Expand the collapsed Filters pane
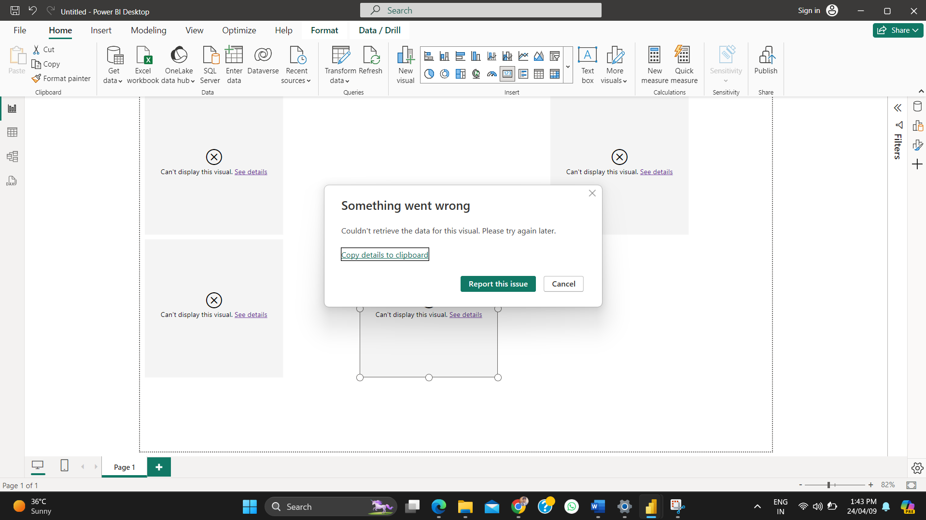Screen dimensions: 926x520 pos(898,108)
